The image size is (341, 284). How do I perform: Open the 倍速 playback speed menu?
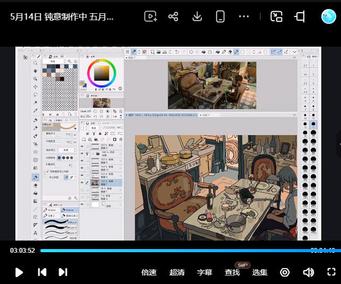[x=149, y=272]
